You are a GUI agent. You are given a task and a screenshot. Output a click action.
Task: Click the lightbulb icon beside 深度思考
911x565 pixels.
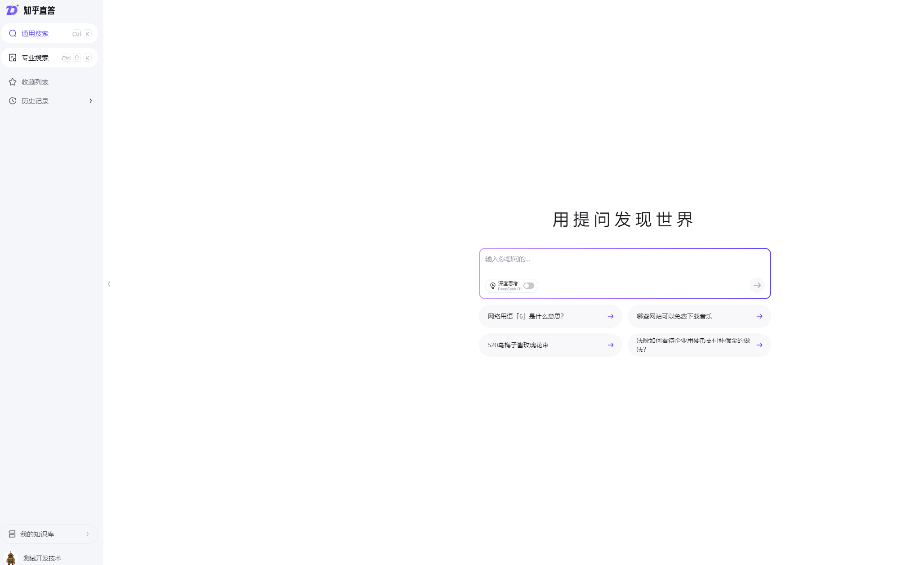[x=492, y=286]
